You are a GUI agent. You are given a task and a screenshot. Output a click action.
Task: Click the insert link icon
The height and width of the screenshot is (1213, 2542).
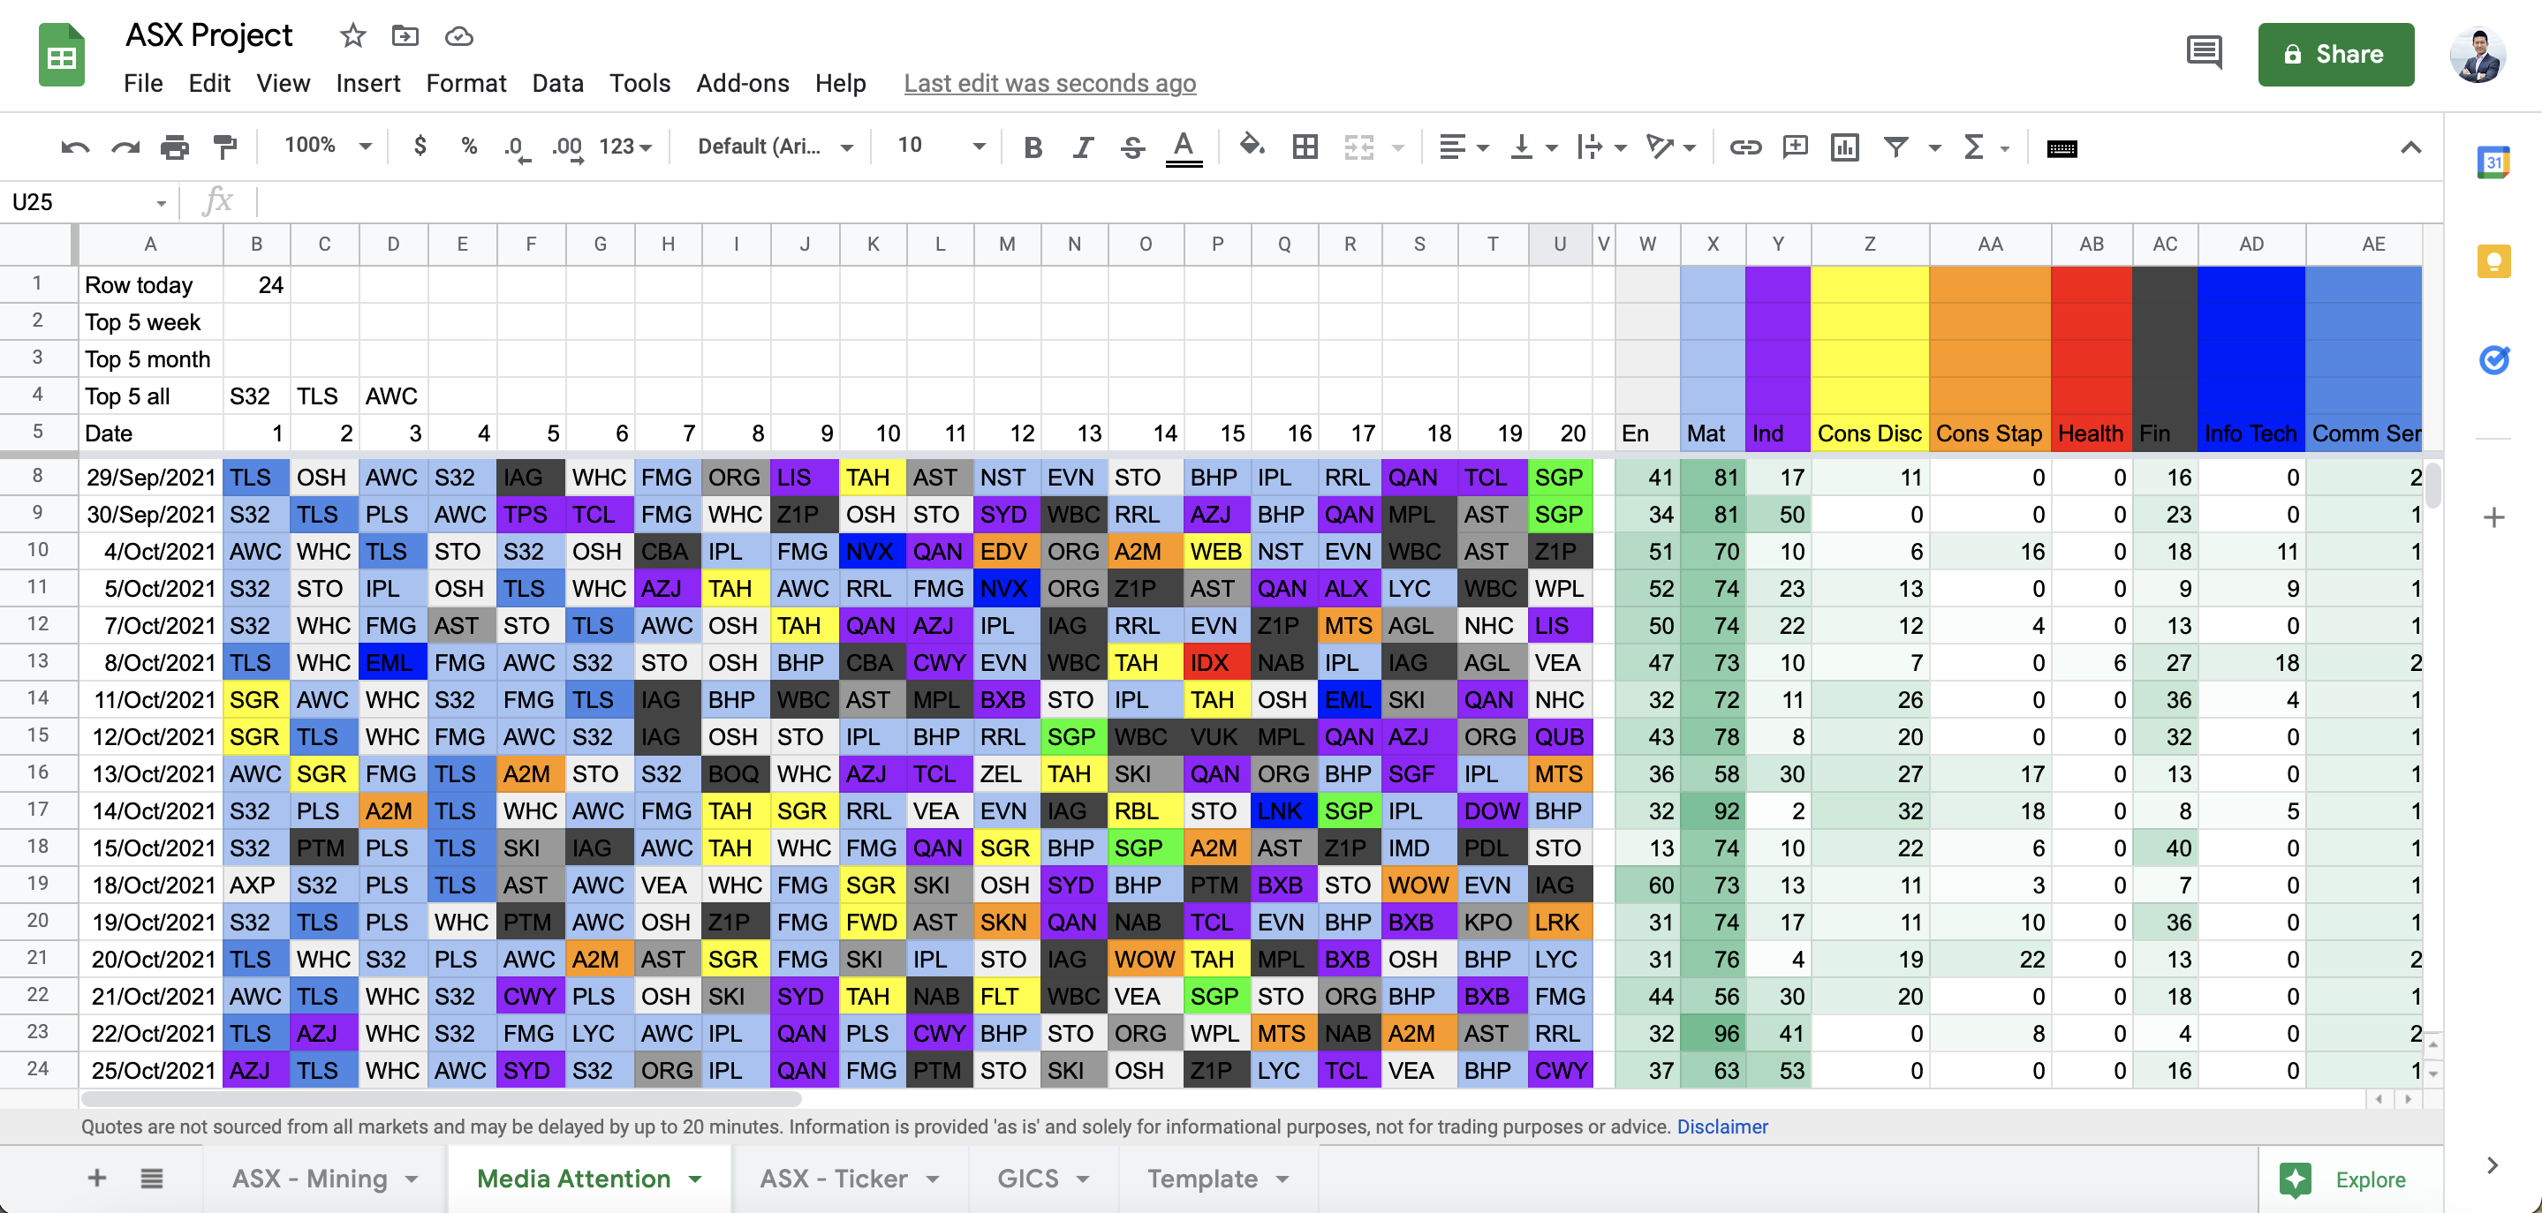[1744, 148]
